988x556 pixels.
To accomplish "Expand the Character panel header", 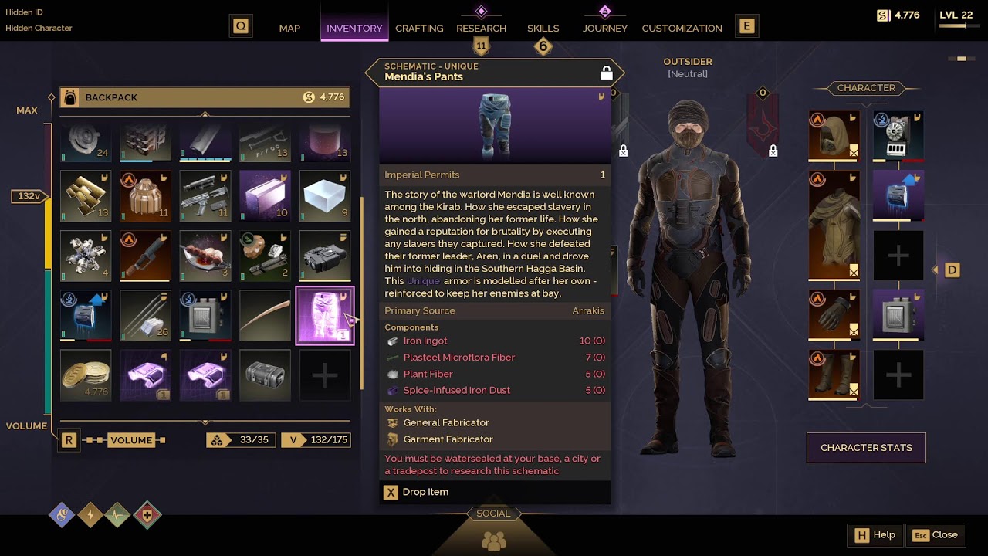I will [x=866, y=88].
